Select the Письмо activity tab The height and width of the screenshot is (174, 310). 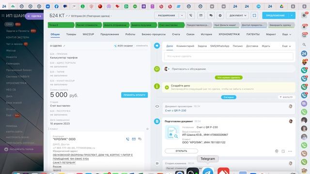point(238,46)
